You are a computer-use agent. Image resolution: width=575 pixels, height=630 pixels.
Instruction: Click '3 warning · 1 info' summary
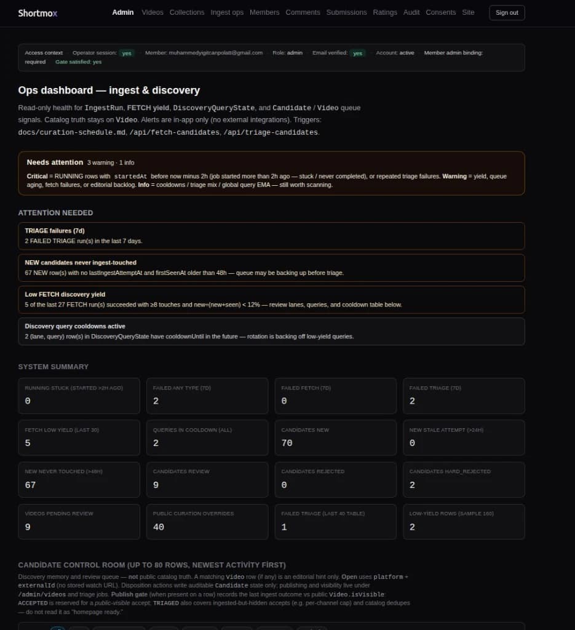111,162
